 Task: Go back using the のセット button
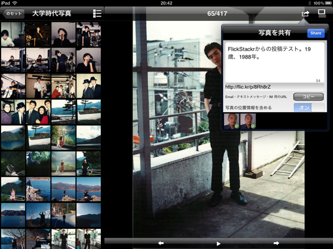click(14, 13)
